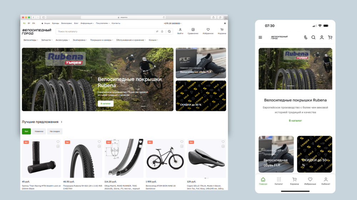This screenshot has width=357, height=200.
Task: Select the Хит filter tab
Action: 26,131
